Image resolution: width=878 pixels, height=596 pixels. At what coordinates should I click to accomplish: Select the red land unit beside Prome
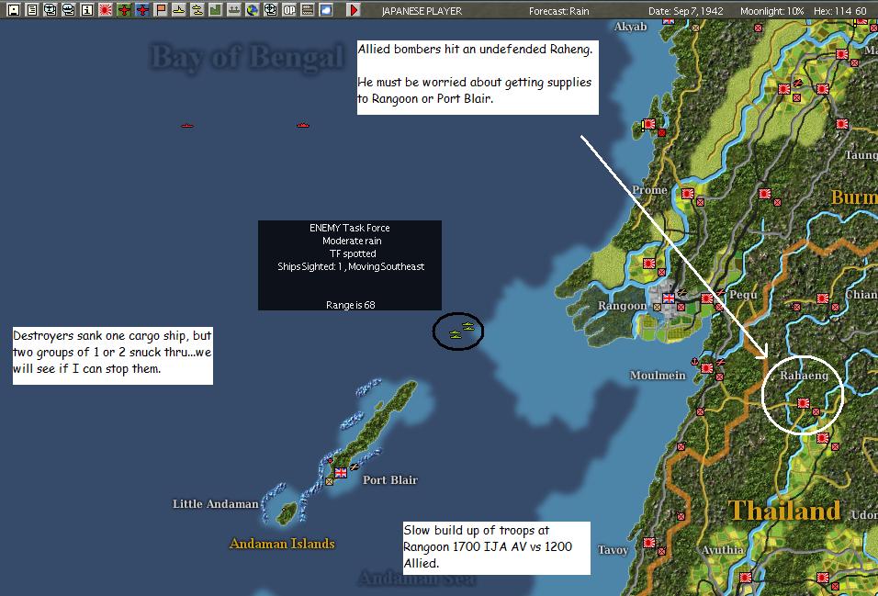point(700,202)
